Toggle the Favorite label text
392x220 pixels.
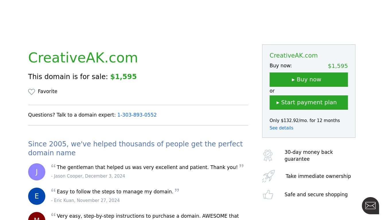pos(48,91)
